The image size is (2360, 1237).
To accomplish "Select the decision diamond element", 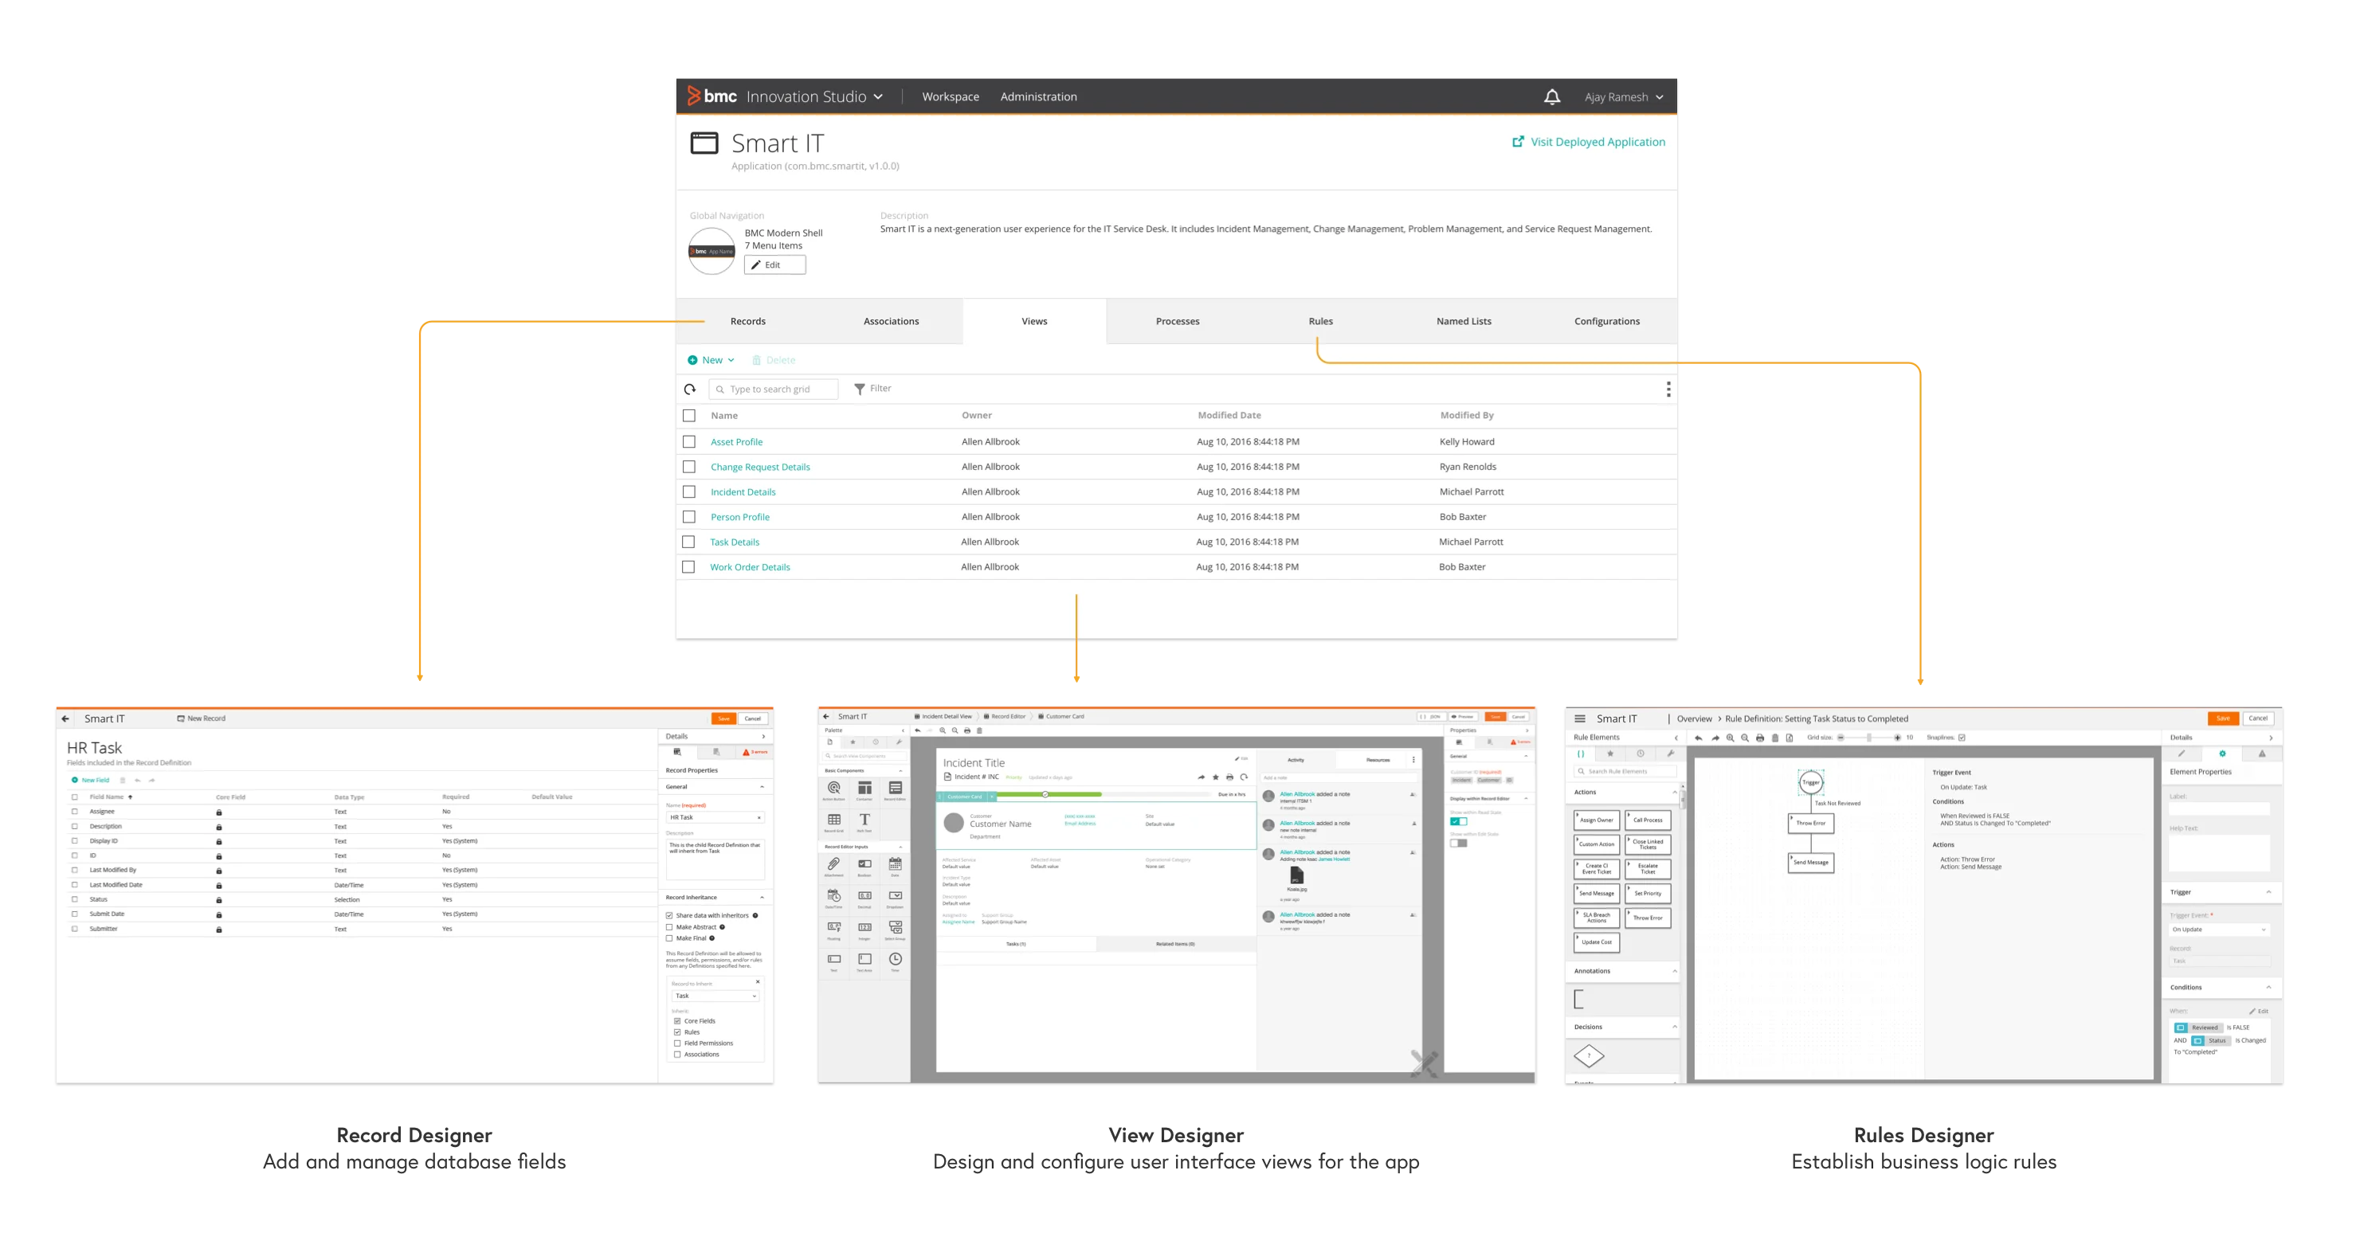I will pyautogui.click(x=1589, y=1055).
